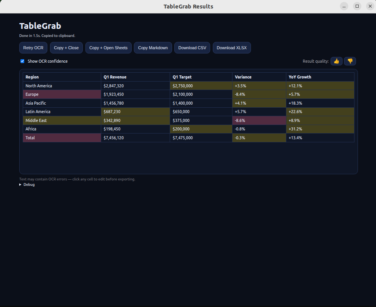376x307 pixels.
Task: Give thumbs up result quality
Action: [336, 61]
